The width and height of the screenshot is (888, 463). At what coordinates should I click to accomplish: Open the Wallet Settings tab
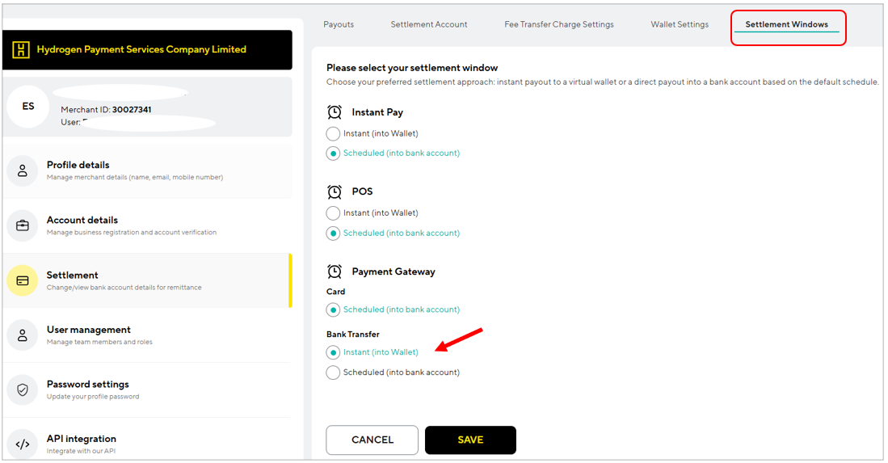tap(680, 24)
